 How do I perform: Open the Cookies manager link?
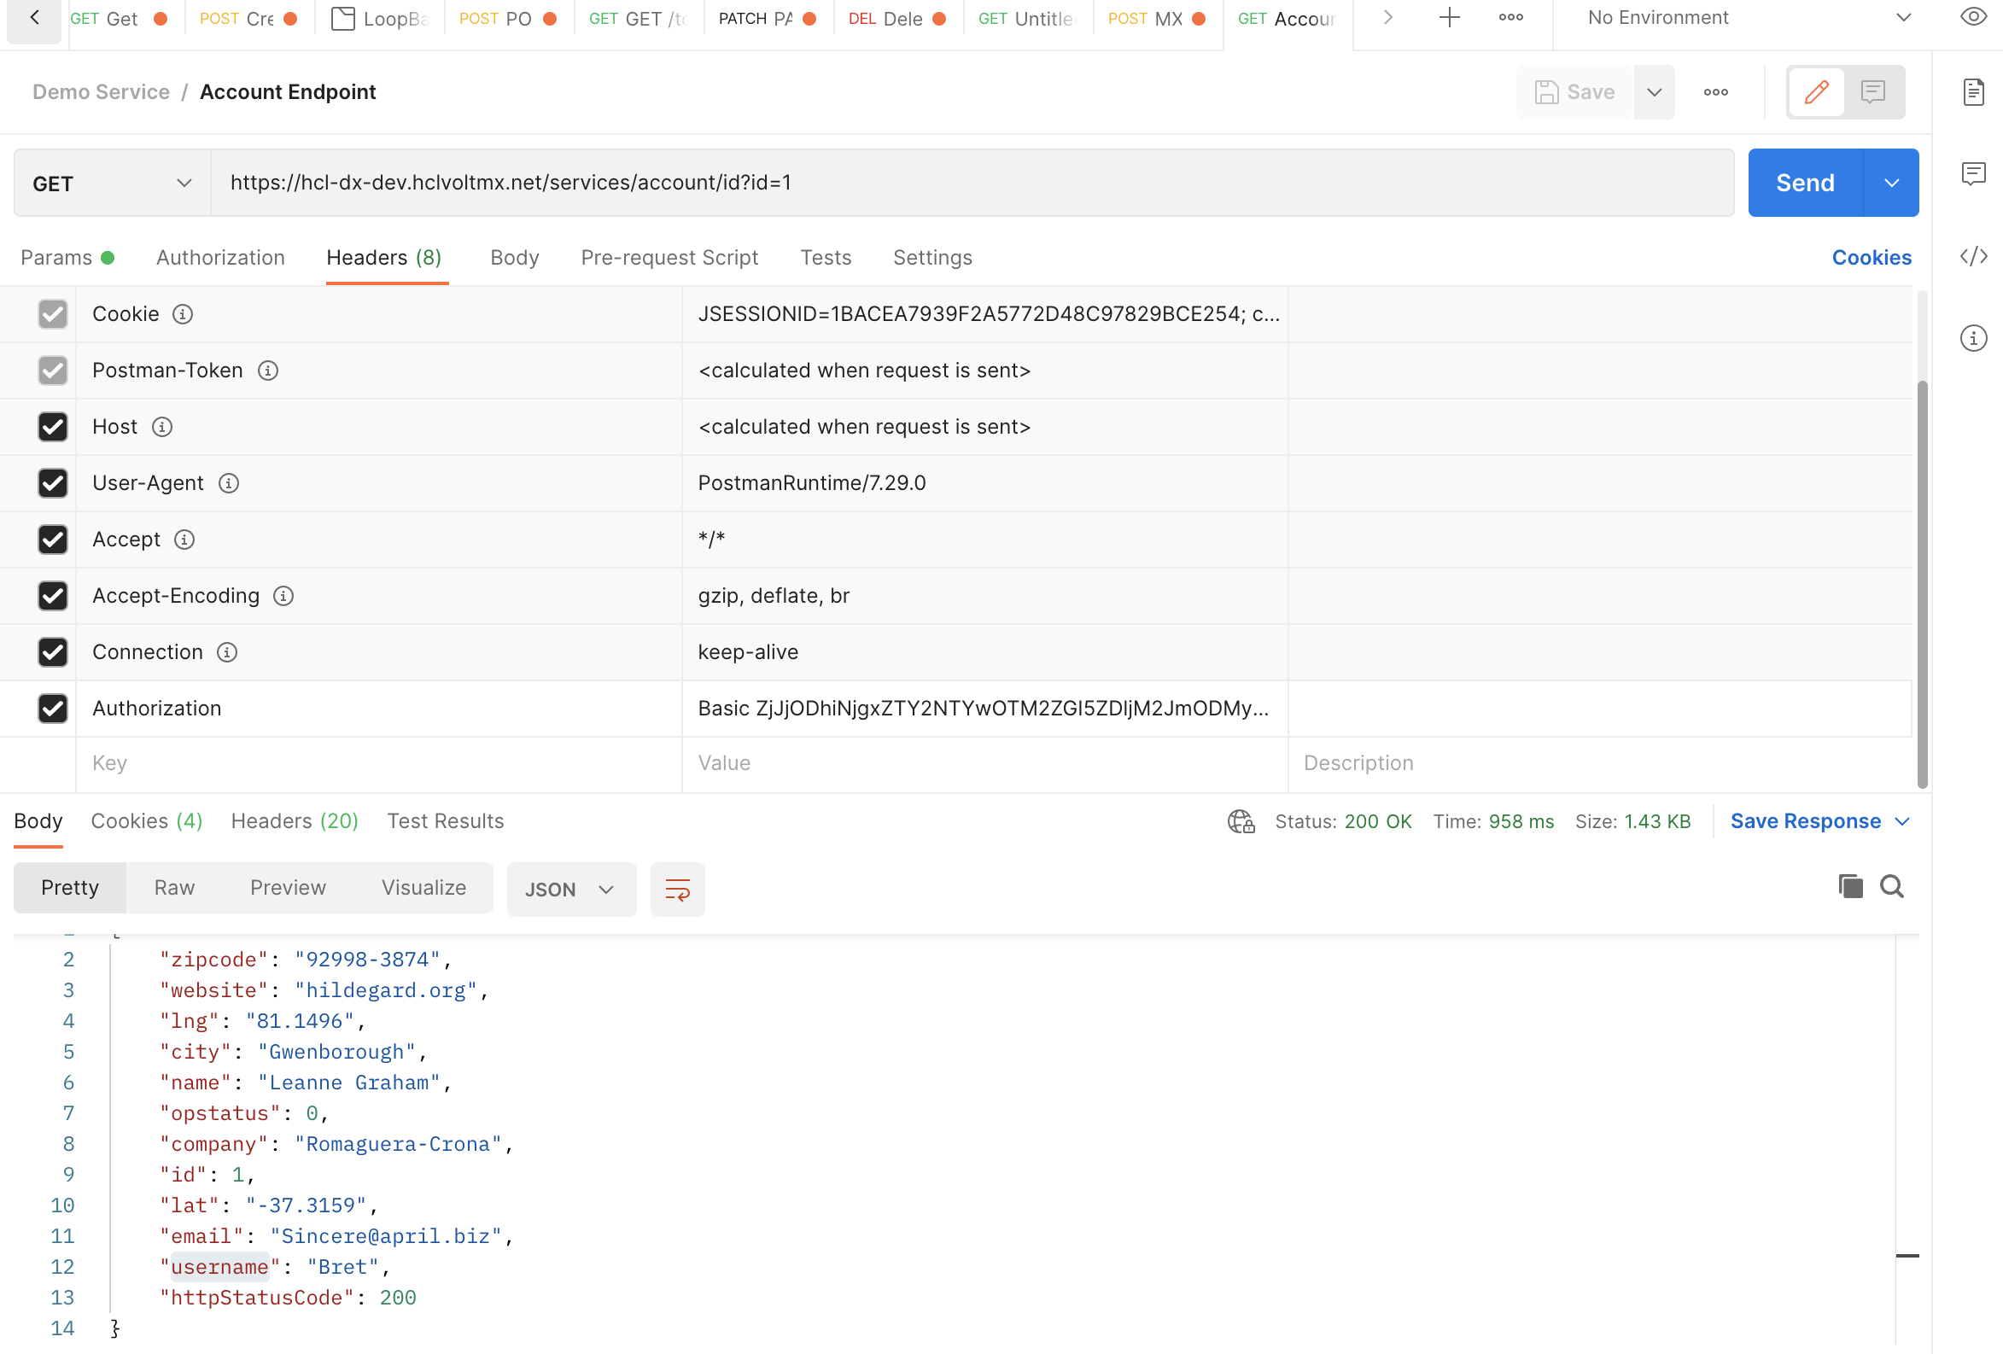[1872, 257]
